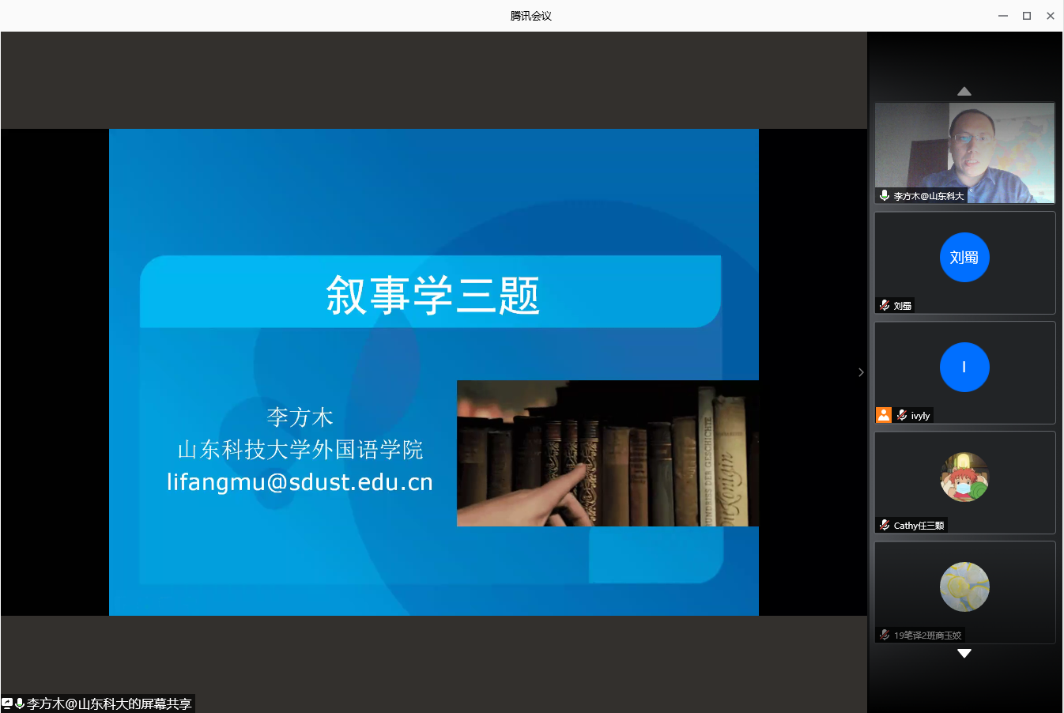Image resolution: width=1064 pixels, height=713 pixels.
Task: Select the Cathy任三颗 cartoon avatar
Action: coord(964,477)
